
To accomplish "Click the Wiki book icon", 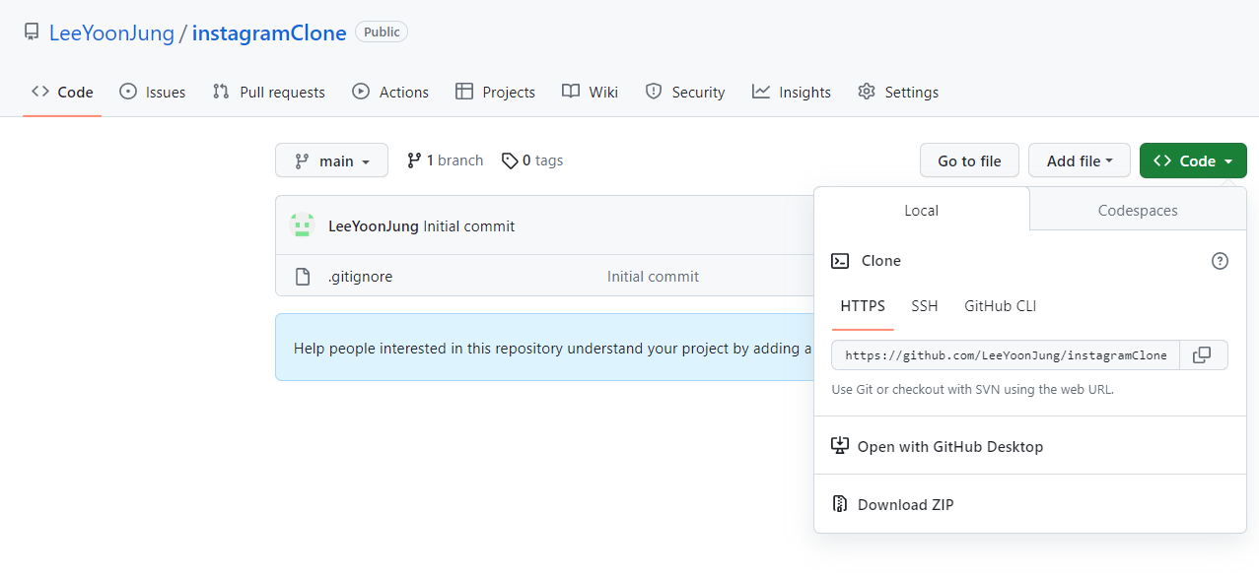I will pyautogui.click(x=571, y=92).
